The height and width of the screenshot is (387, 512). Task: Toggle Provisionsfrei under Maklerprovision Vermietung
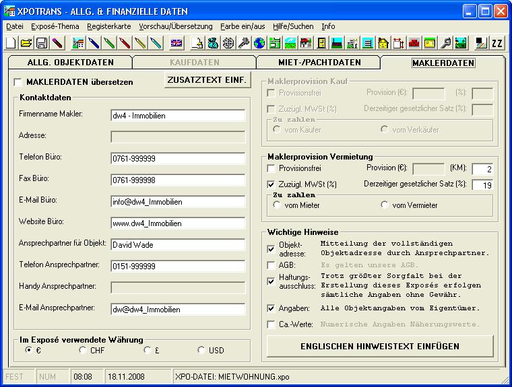(271, 168)
